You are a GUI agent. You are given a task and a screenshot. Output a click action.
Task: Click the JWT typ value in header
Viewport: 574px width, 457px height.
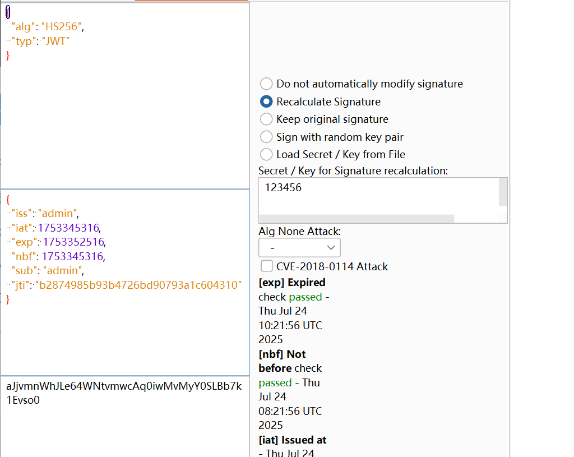click(x=55, y=40)
